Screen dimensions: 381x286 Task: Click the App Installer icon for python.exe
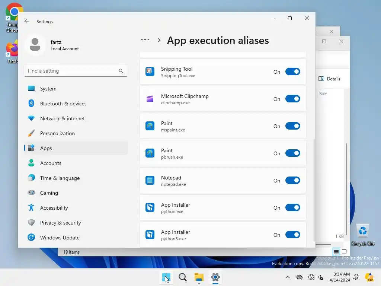(x=150, y=208)
